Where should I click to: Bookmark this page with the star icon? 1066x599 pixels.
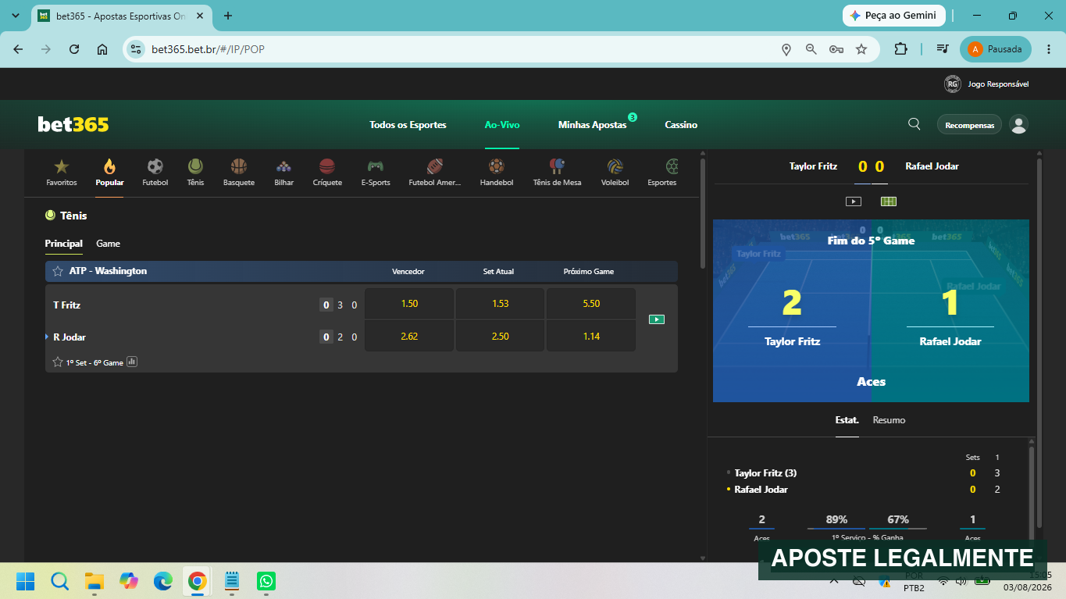point(861,49)
